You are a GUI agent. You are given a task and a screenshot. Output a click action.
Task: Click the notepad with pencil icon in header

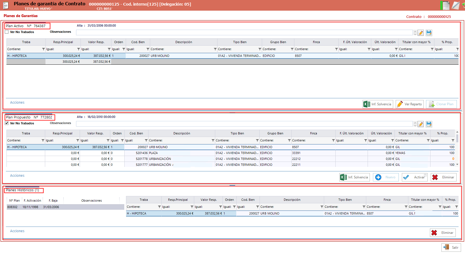pos(456,5)
